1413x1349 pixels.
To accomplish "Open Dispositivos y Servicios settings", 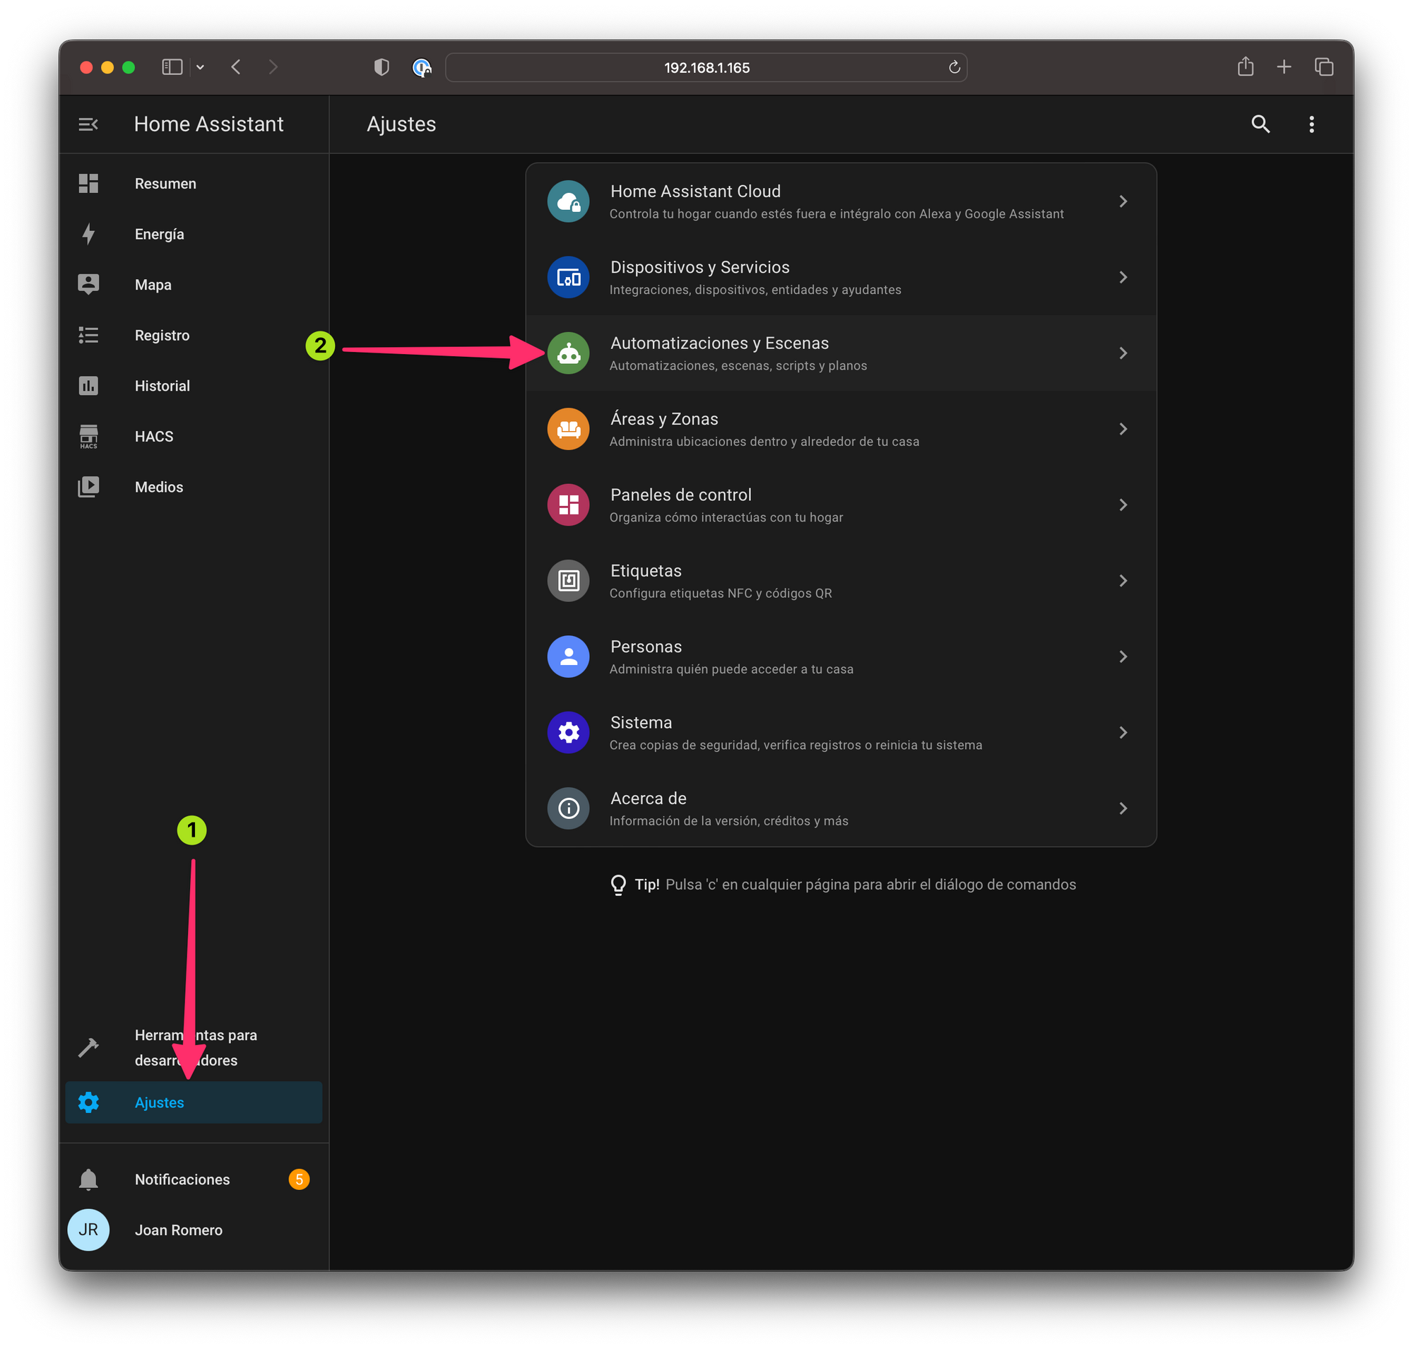I will [x=841, y=277].
